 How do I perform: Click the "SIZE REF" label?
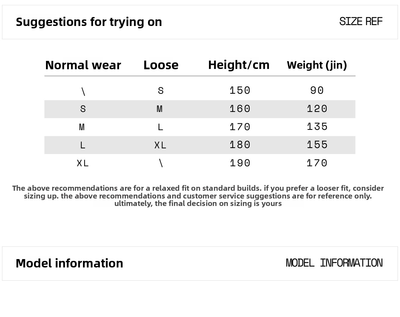click(361, 21)
